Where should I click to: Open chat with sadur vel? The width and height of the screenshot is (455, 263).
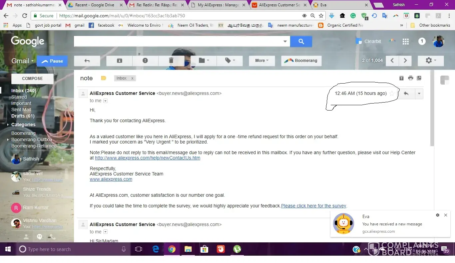pos(37,176)
